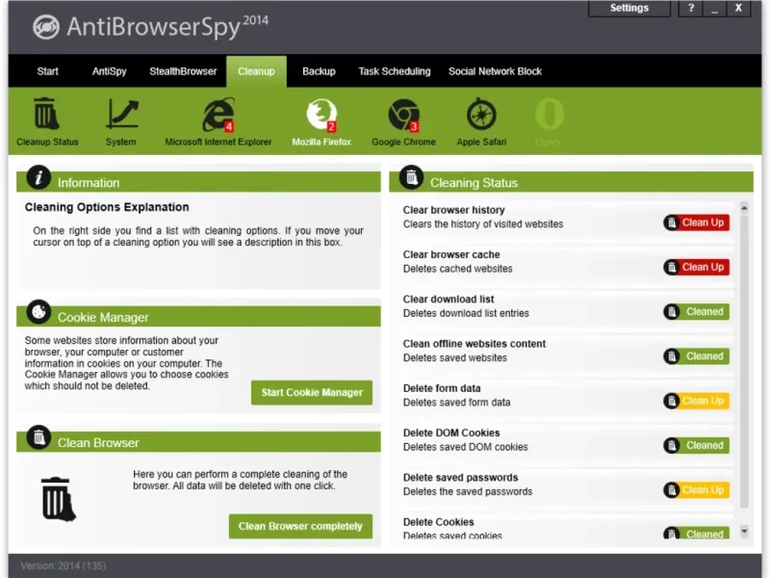770x578 pixels.
Task: Select the Apple Safari compass icon
Action: coord(481,115)
